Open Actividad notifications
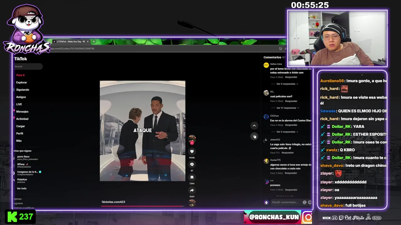The width and height of the screenshot is (401, 225). coord(22,119)
